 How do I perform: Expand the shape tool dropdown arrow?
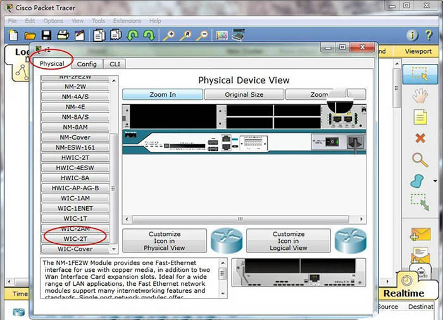pyautogui.click(x=435, y=181)
